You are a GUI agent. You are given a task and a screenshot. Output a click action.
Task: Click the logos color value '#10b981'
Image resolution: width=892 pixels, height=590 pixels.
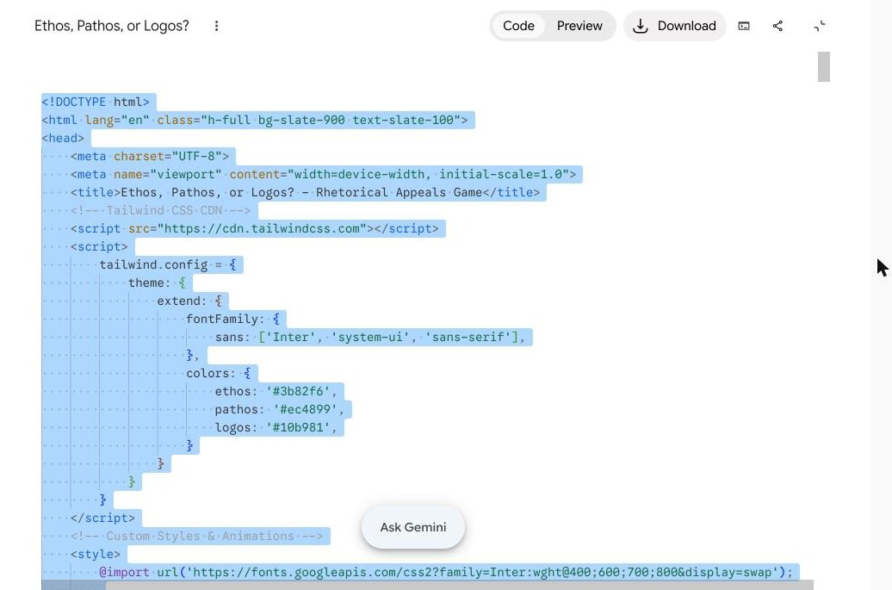tap(298, 428)
